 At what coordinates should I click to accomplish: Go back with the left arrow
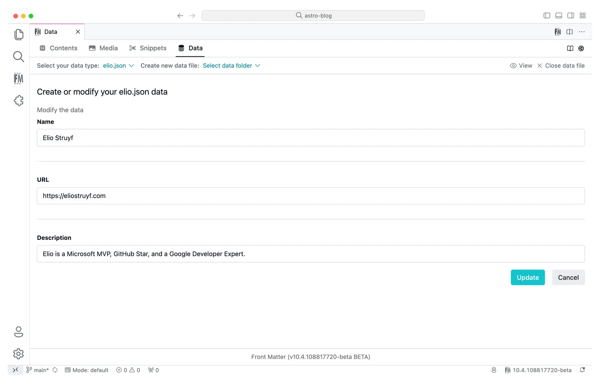[x=180, y=16]
